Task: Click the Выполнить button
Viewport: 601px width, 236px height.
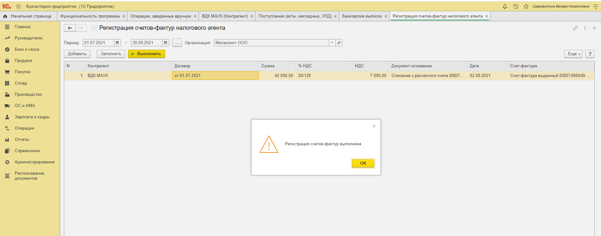Action: coord(147,54)
